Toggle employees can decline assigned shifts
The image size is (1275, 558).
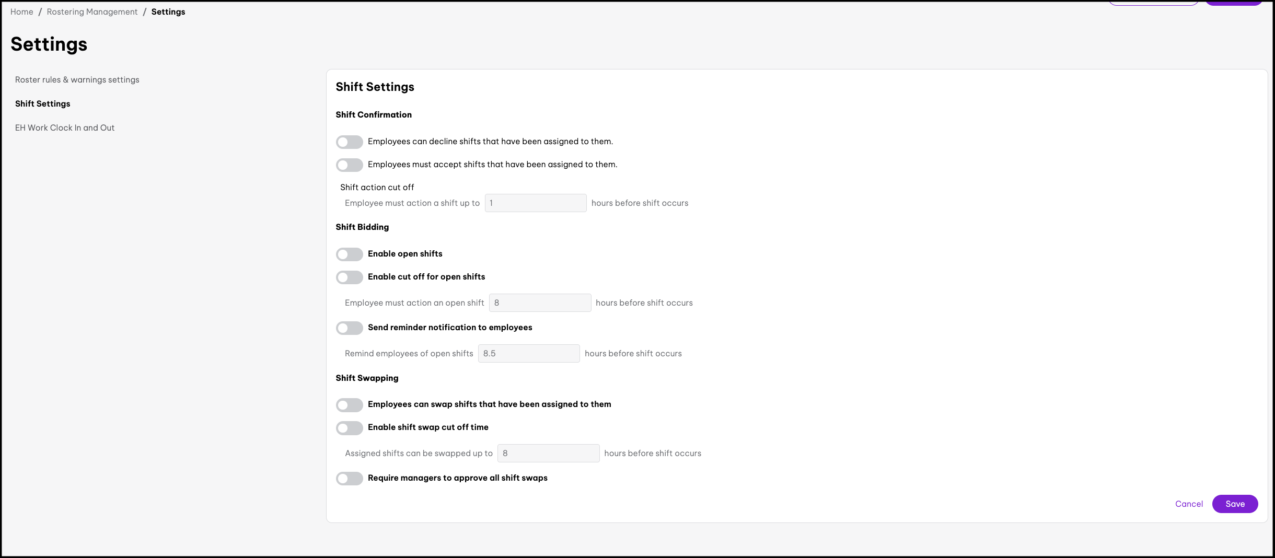point(349,142)
